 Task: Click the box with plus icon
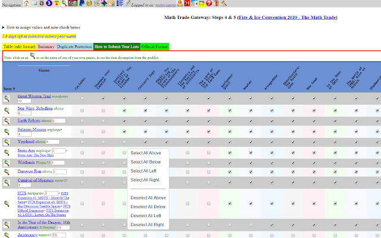[x=111, y=3]
